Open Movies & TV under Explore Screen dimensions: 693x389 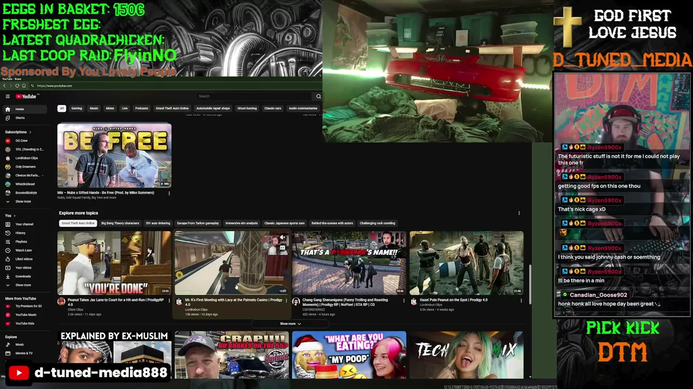point(24,353)
